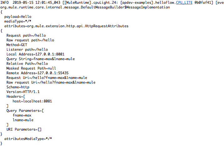Click the Raw request path=/hello line
Screen dimensions: 224x150
(x=30, y=40)
